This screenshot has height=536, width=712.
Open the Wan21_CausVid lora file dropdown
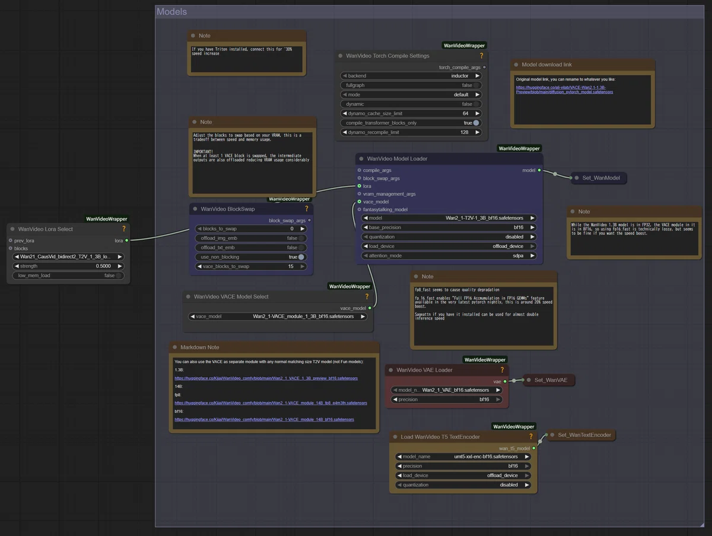[68, 257]
